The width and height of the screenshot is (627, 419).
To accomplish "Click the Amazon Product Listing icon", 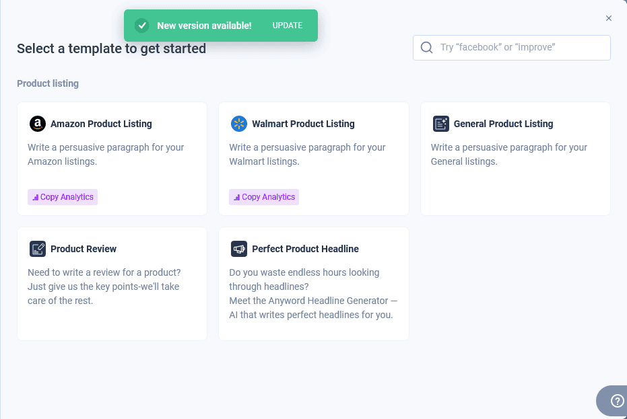I will coord(38,124).
